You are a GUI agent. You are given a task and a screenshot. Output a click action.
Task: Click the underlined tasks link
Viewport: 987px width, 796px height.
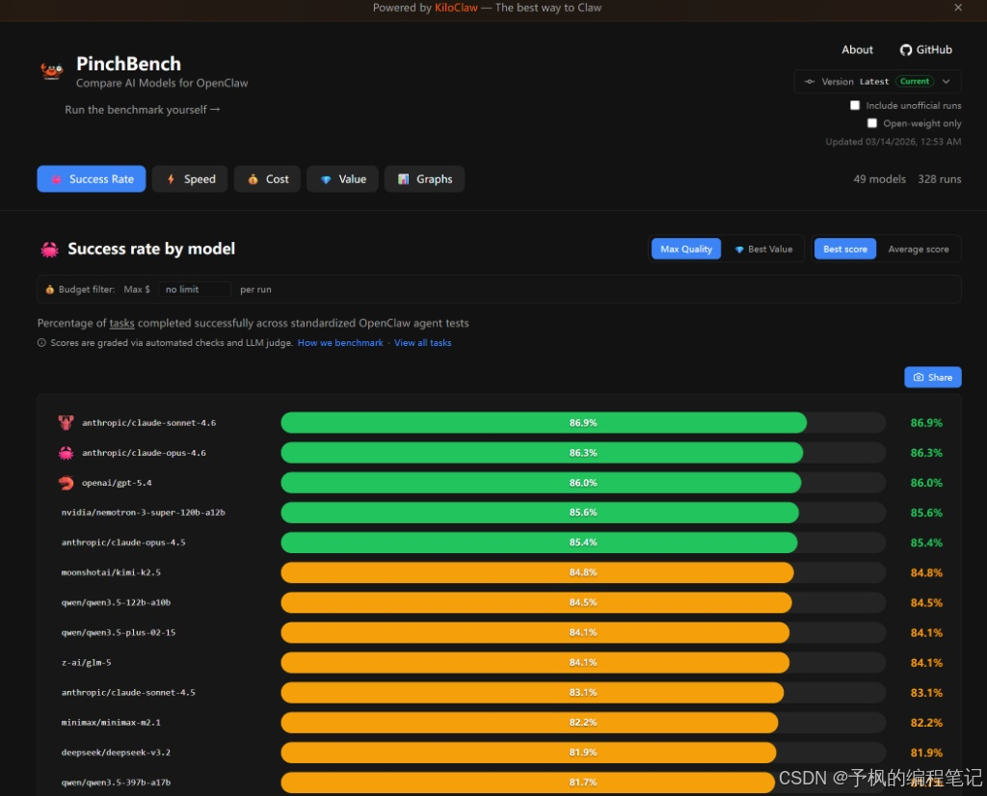click(x=121, y=324)
